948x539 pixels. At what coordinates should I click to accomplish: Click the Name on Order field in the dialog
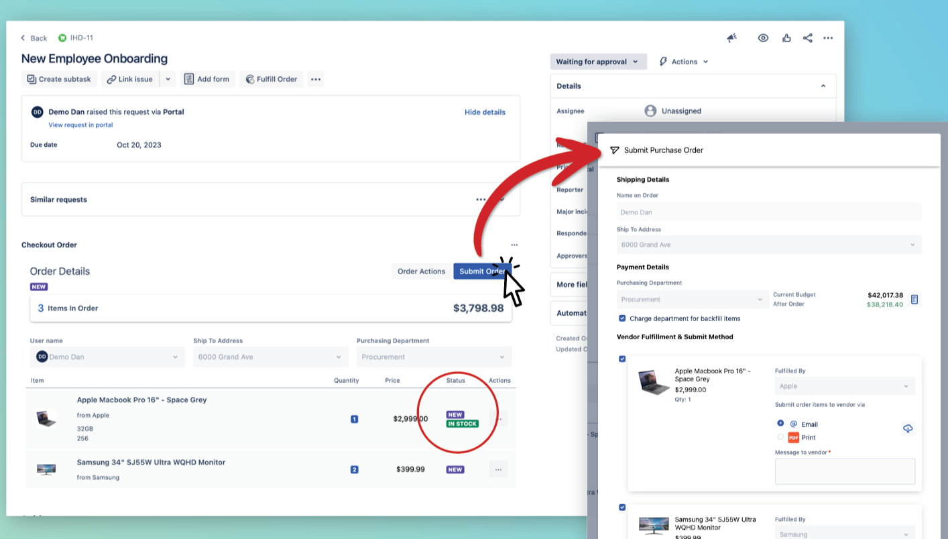(x=769, y=212)
